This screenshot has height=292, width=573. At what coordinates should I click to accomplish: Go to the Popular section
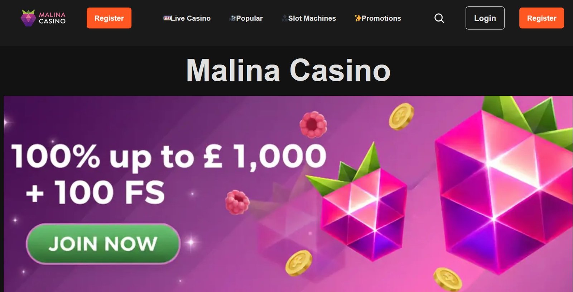click(246, 18)
